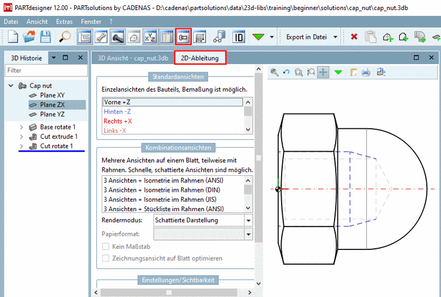Screen dimensions: 441x297
Task: Click the Filter input field
Action: click(45, 70)
